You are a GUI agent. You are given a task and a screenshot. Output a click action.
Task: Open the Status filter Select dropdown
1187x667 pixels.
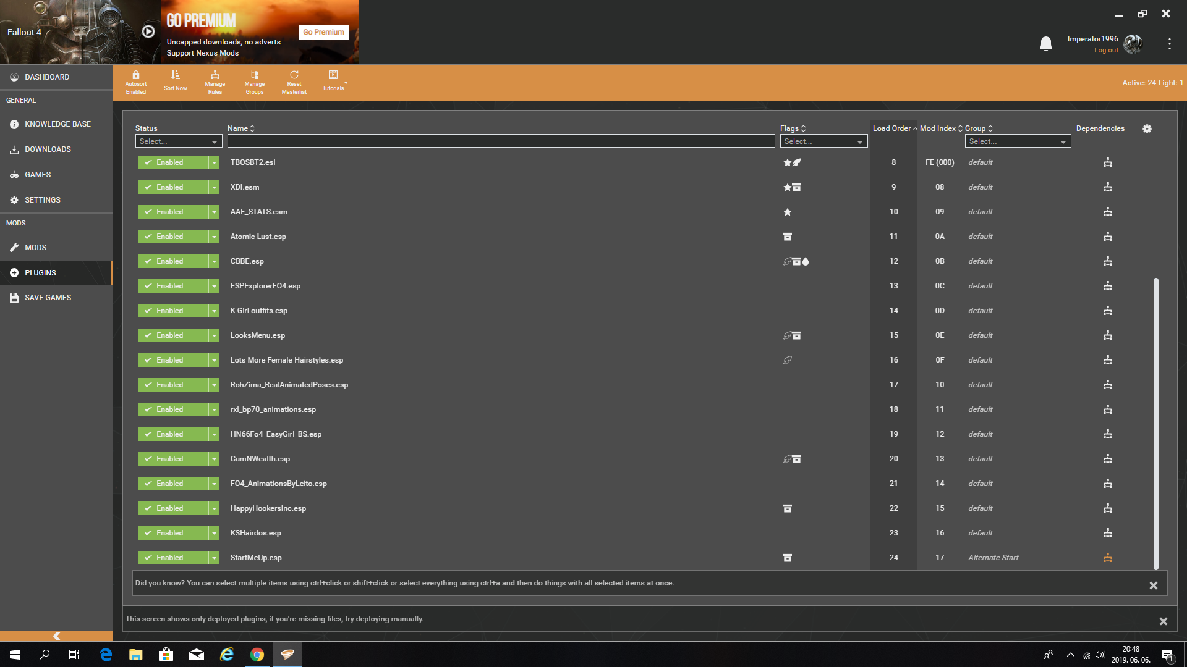pyautogui.click(x=179, y=141)
